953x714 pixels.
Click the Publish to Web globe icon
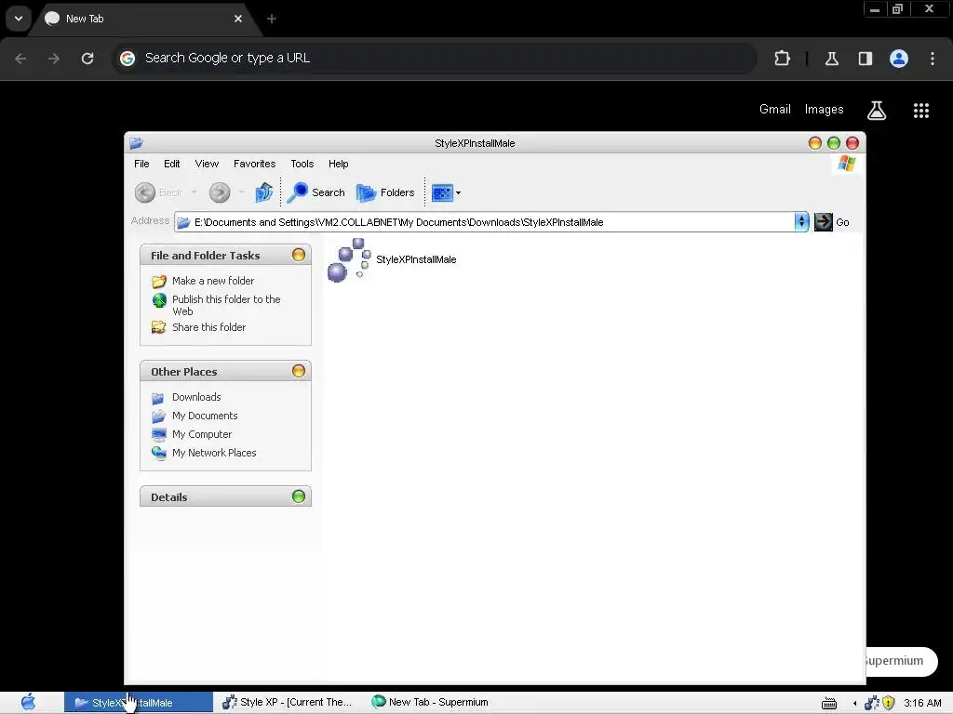159,300
